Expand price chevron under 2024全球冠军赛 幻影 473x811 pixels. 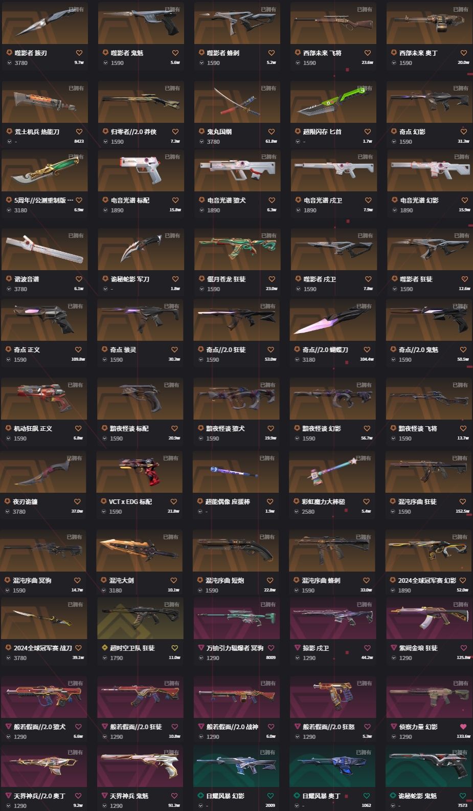(394, 590)
